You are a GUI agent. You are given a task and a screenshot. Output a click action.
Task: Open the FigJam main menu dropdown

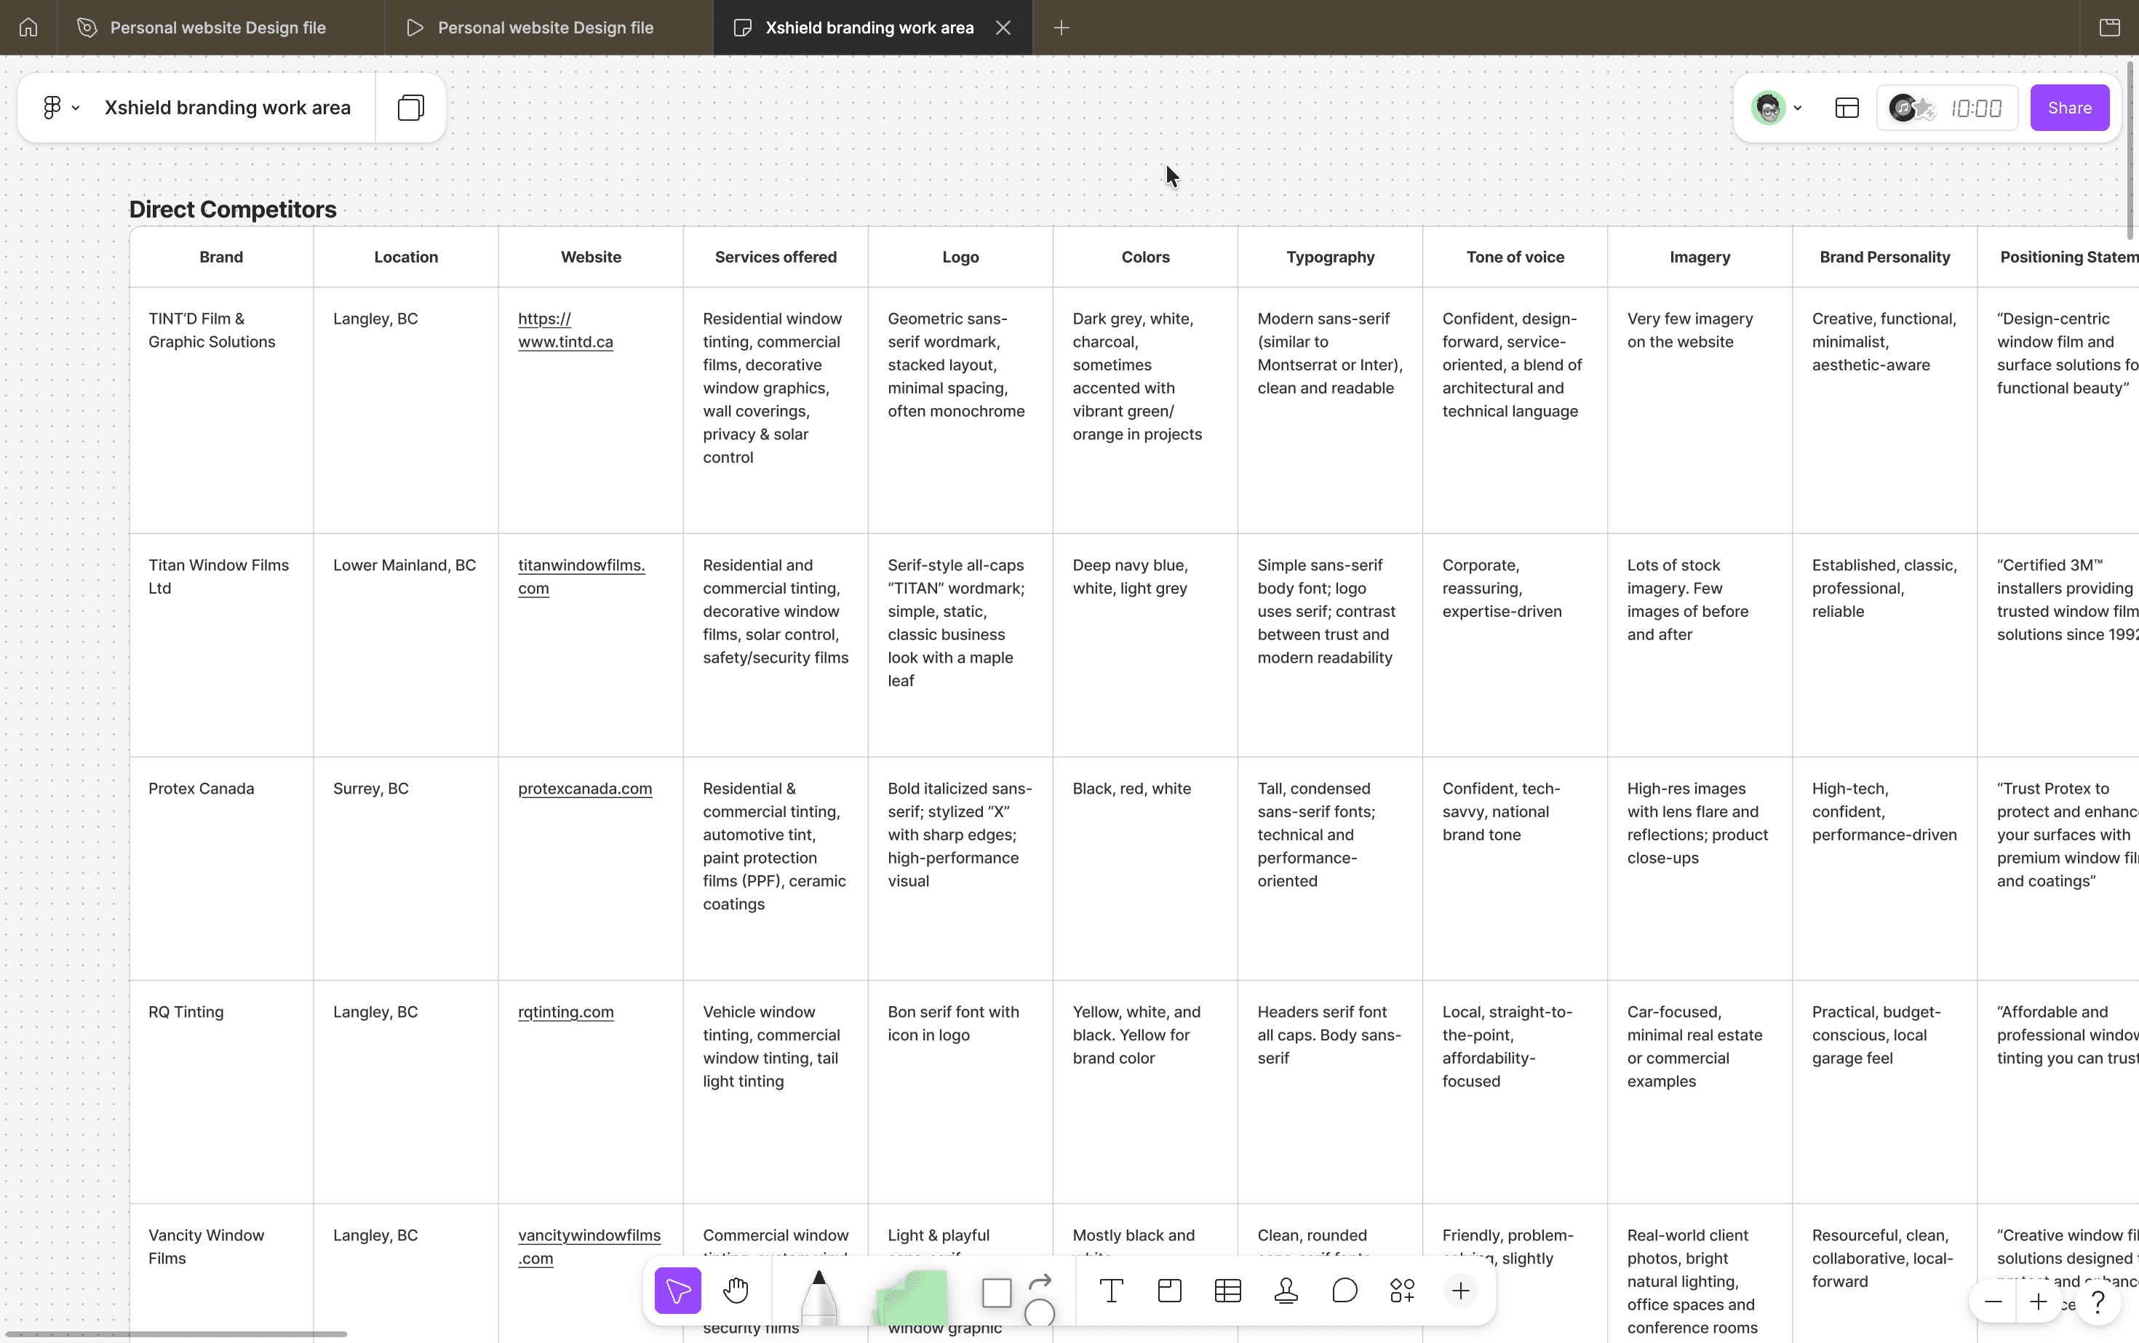tap(61, 108)
